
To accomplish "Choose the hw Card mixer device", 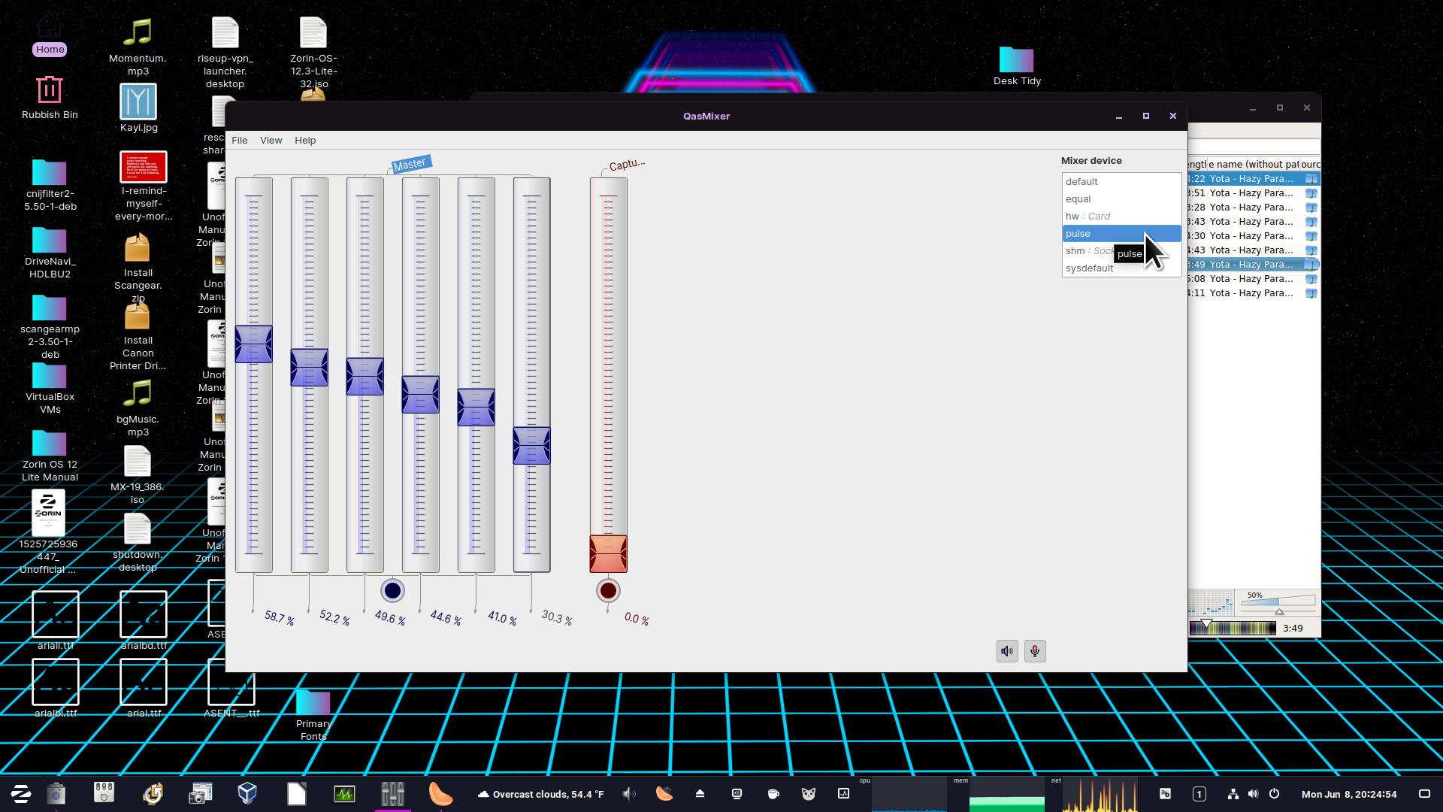I will (x=1087, y=217).
